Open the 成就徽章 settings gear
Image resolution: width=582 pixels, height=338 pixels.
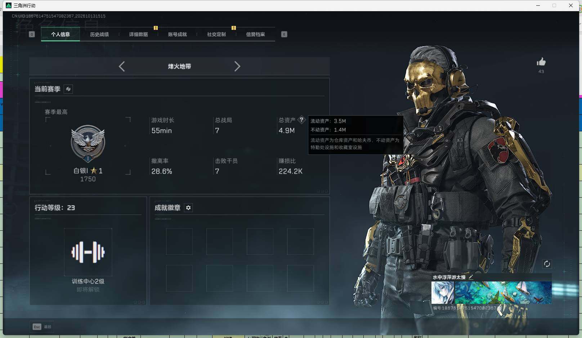[x=188, y=208]
